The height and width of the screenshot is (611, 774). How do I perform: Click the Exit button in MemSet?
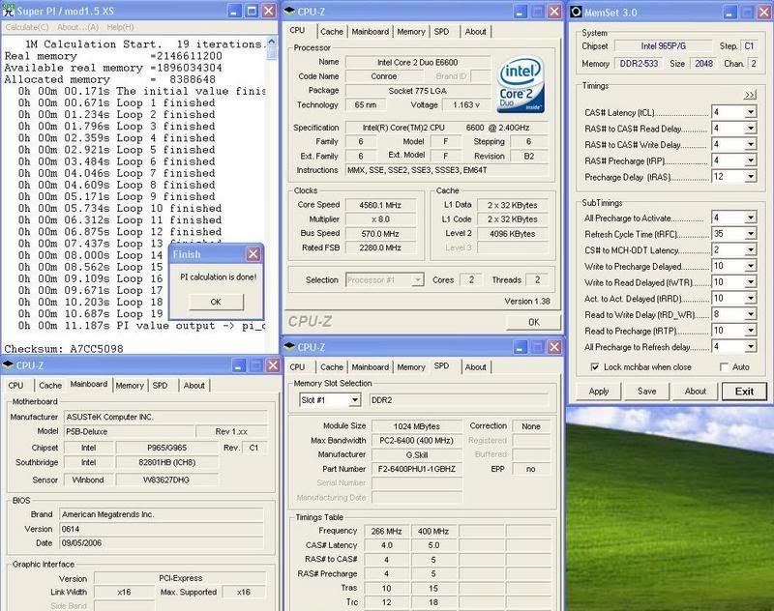pos(744,392)
